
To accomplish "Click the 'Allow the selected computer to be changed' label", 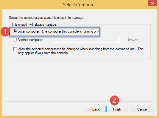I will tap(81, 51).
